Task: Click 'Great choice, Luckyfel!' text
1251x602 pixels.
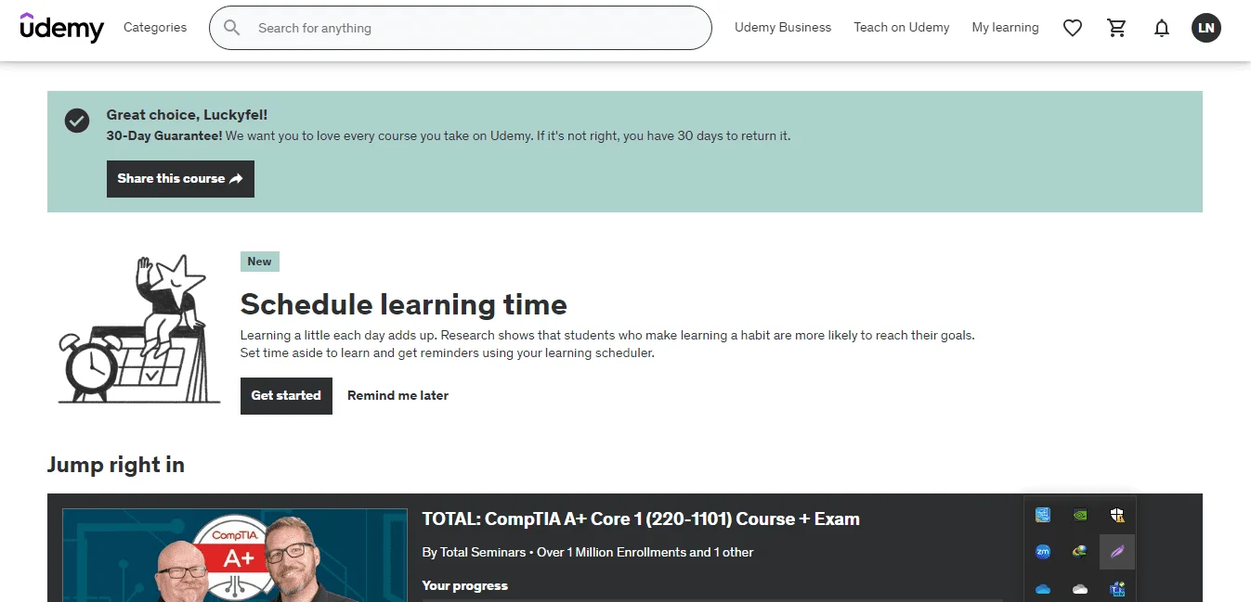Action: pyautogui.click(x=187, y=115)
